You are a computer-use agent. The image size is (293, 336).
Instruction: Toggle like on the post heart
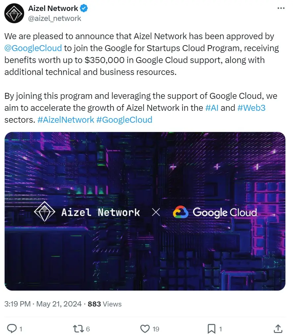(x=144, y=329)
